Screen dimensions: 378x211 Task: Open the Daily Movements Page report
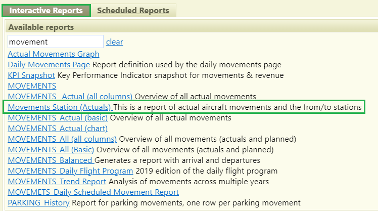[x=49, y=65]
